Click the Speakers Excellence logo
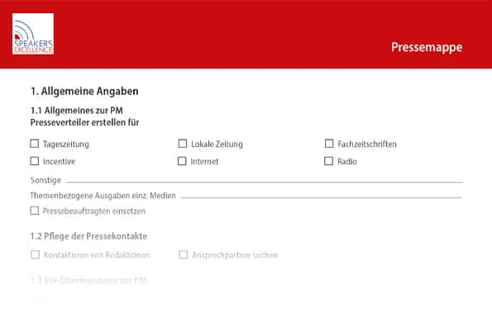492x328 pixels. [x=33, y=34]
